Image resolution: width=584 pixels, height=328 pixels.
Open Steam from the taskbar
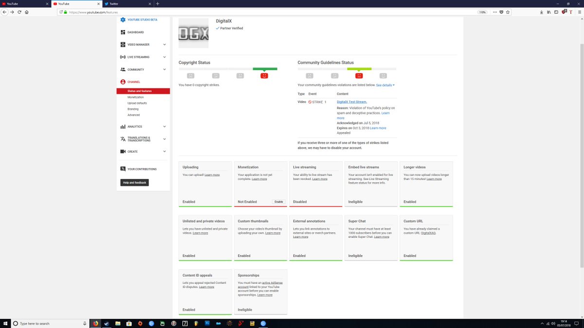click(107, 323)
